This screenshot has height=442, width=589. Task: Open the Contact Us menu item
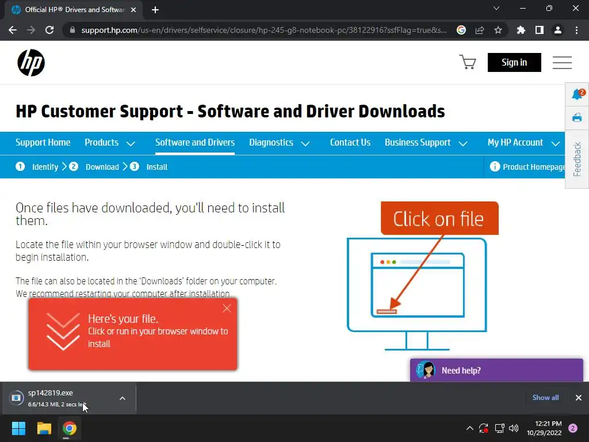tap(350, 143)
